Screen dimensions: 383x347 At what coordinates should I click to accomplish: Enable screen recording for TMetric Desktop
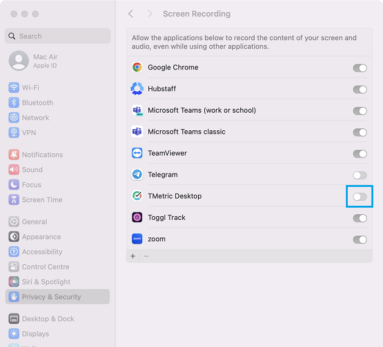(360, 197)
